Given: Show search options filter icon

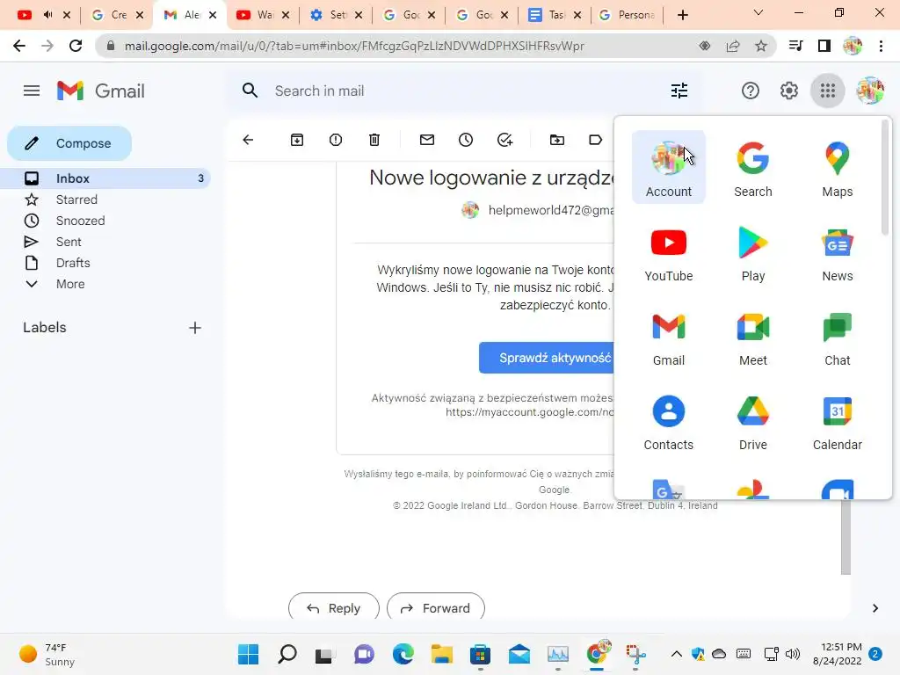Looking at the screenshot, I should [679, 91].
